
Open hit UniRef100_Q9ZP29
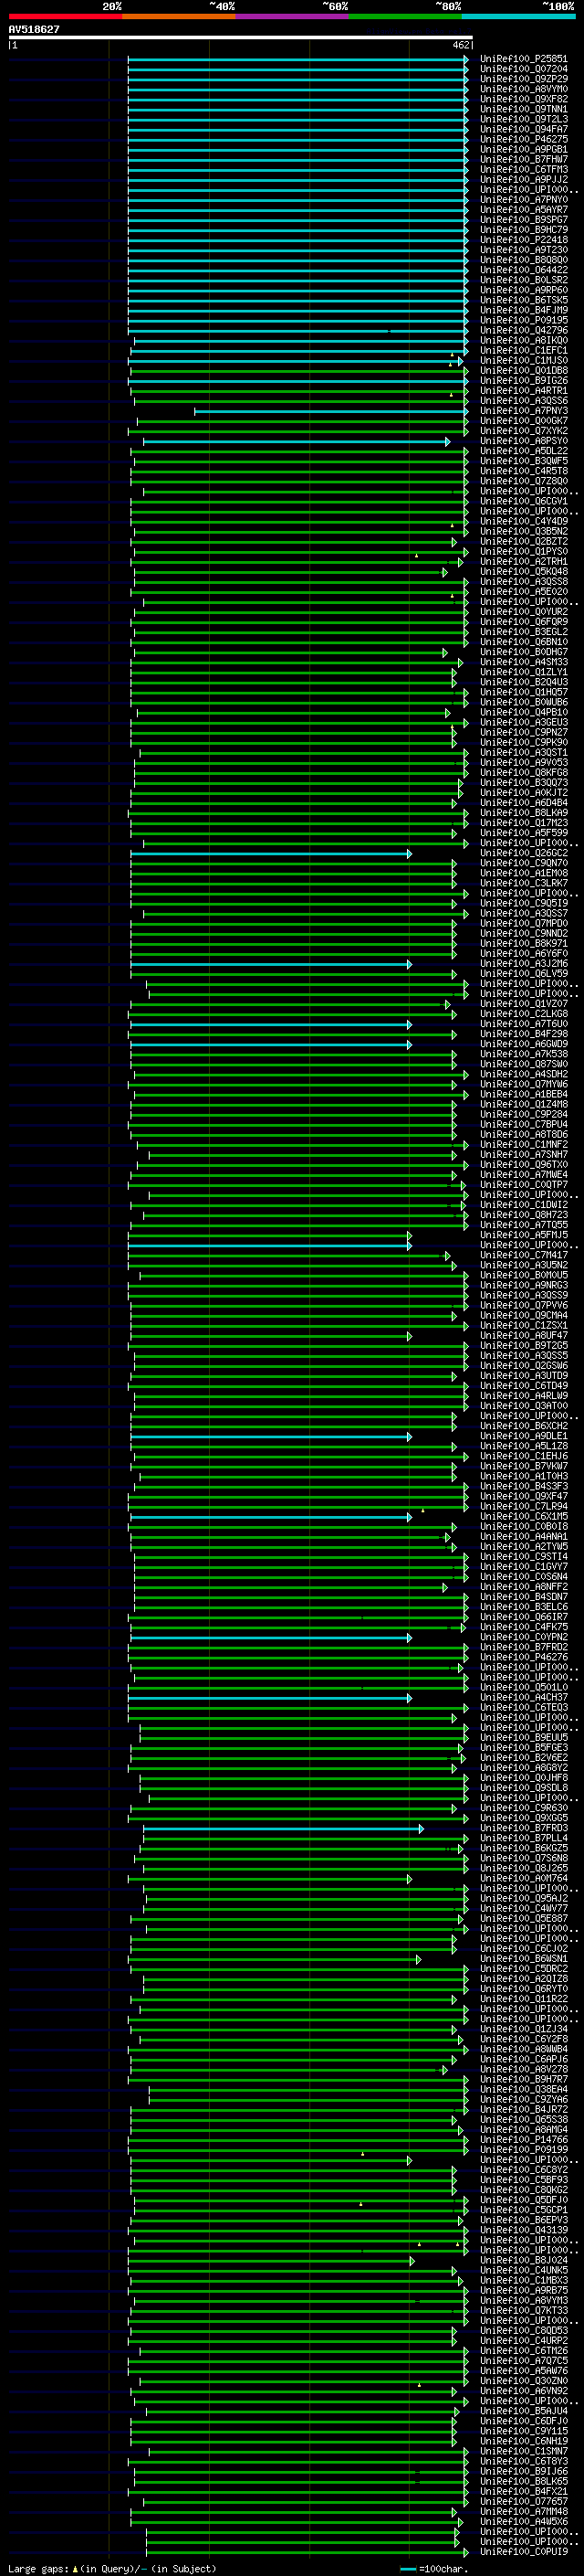click(x=523, y=79)
